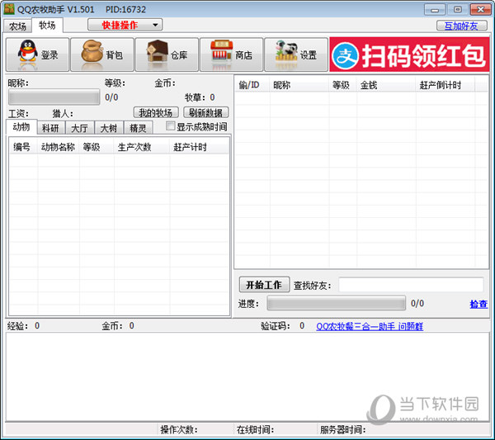Image resolution: width=495 pixels, height=440 pixels.
Task: Toggle 显示成熟时间 checkbox
Action: pos(170,126)
